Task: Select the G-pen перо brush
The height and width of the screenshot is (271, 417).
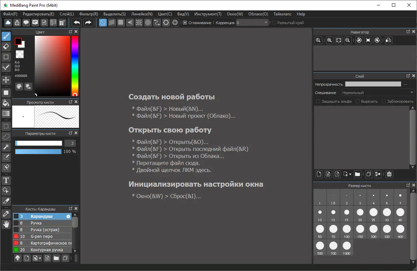Action: pyautogui.click(x=42, y=237)
